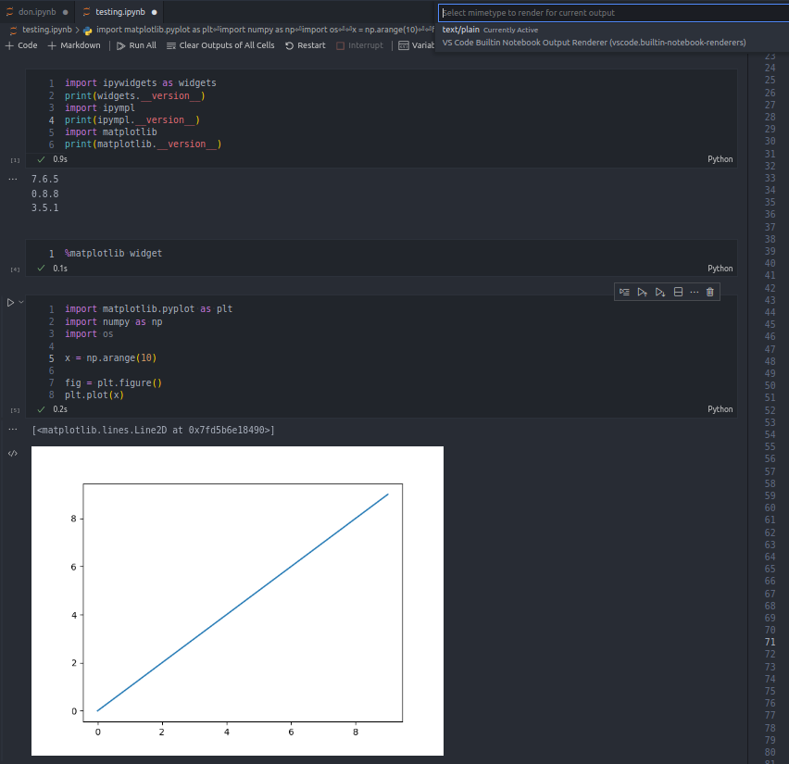Image resolution: width=789 pixels, height=764 pixels.
Task: Click the unsaved dot on testing.ipynb tab
Action: 155,12
